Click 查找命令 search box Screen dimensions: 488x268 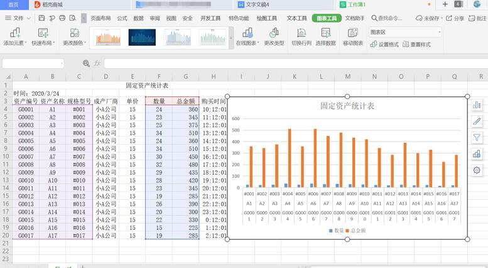coord(387,18)
